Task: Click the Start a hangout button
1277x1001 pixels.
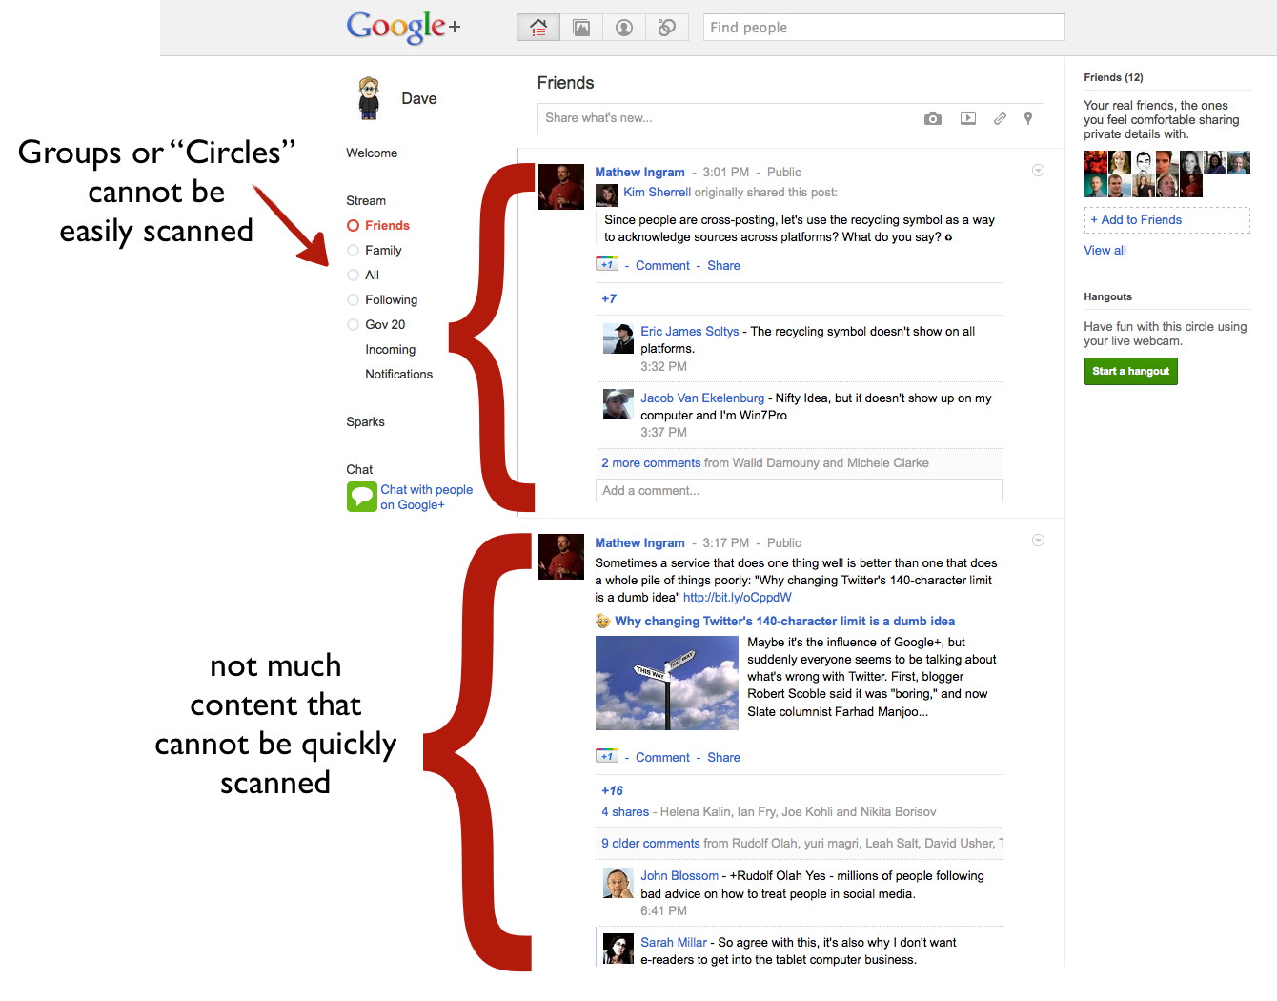Action: [1130, 371]
